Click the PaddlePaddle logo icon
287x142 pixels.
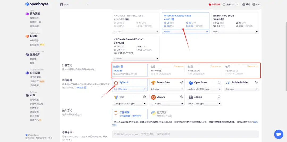pos(228,83)
